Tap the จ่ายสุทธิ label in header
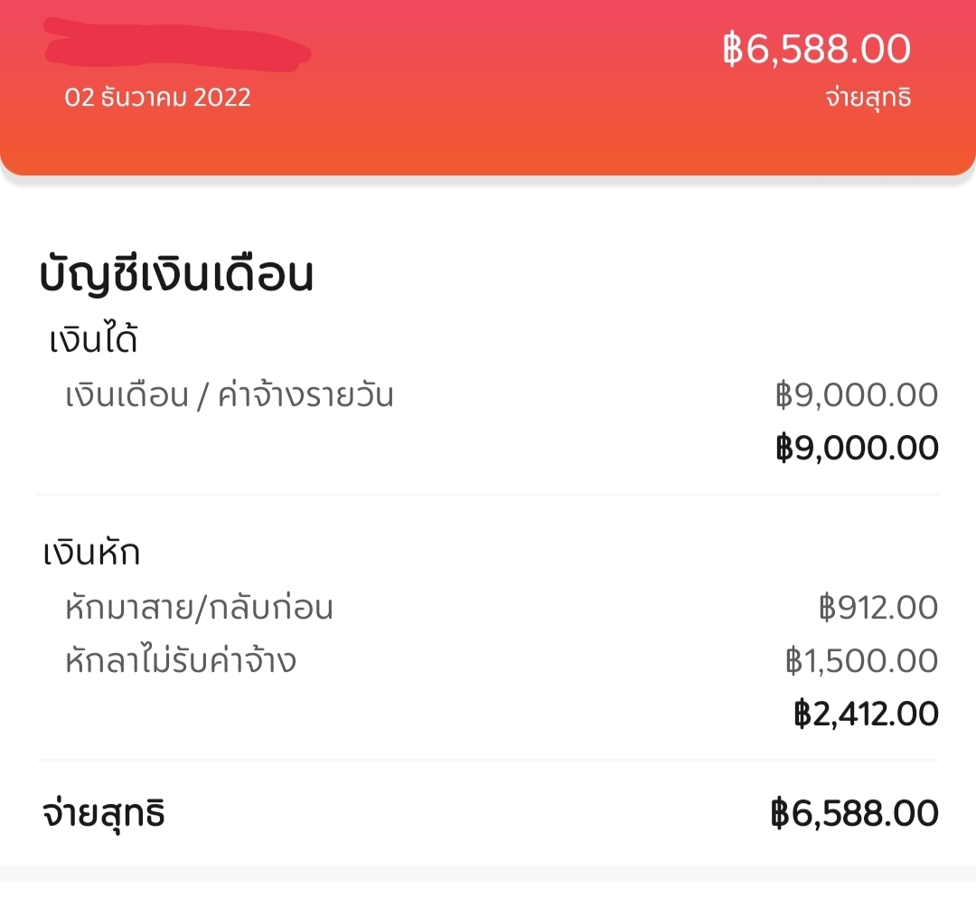Viewport: 976px width, 899px height. tap(868, 98)
